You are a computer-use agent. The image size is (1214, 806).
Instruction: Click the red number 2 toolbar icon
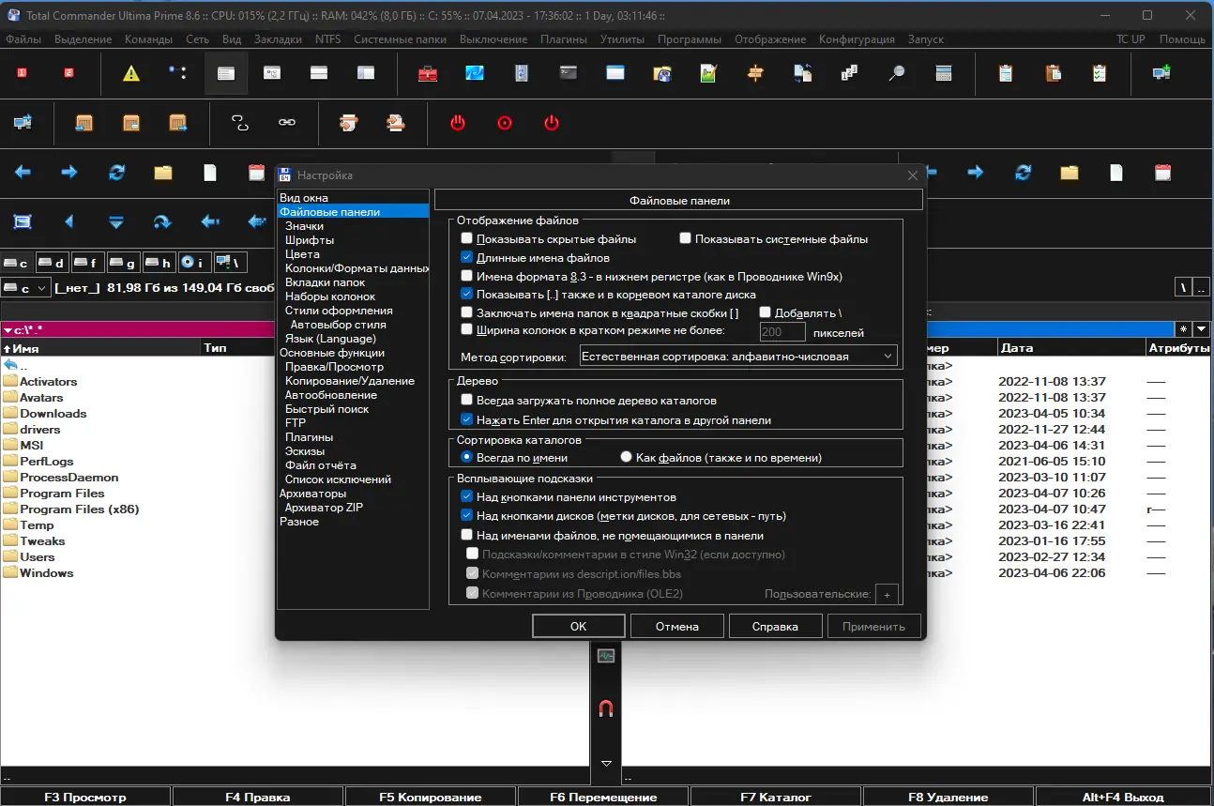[x=68, y=73]
